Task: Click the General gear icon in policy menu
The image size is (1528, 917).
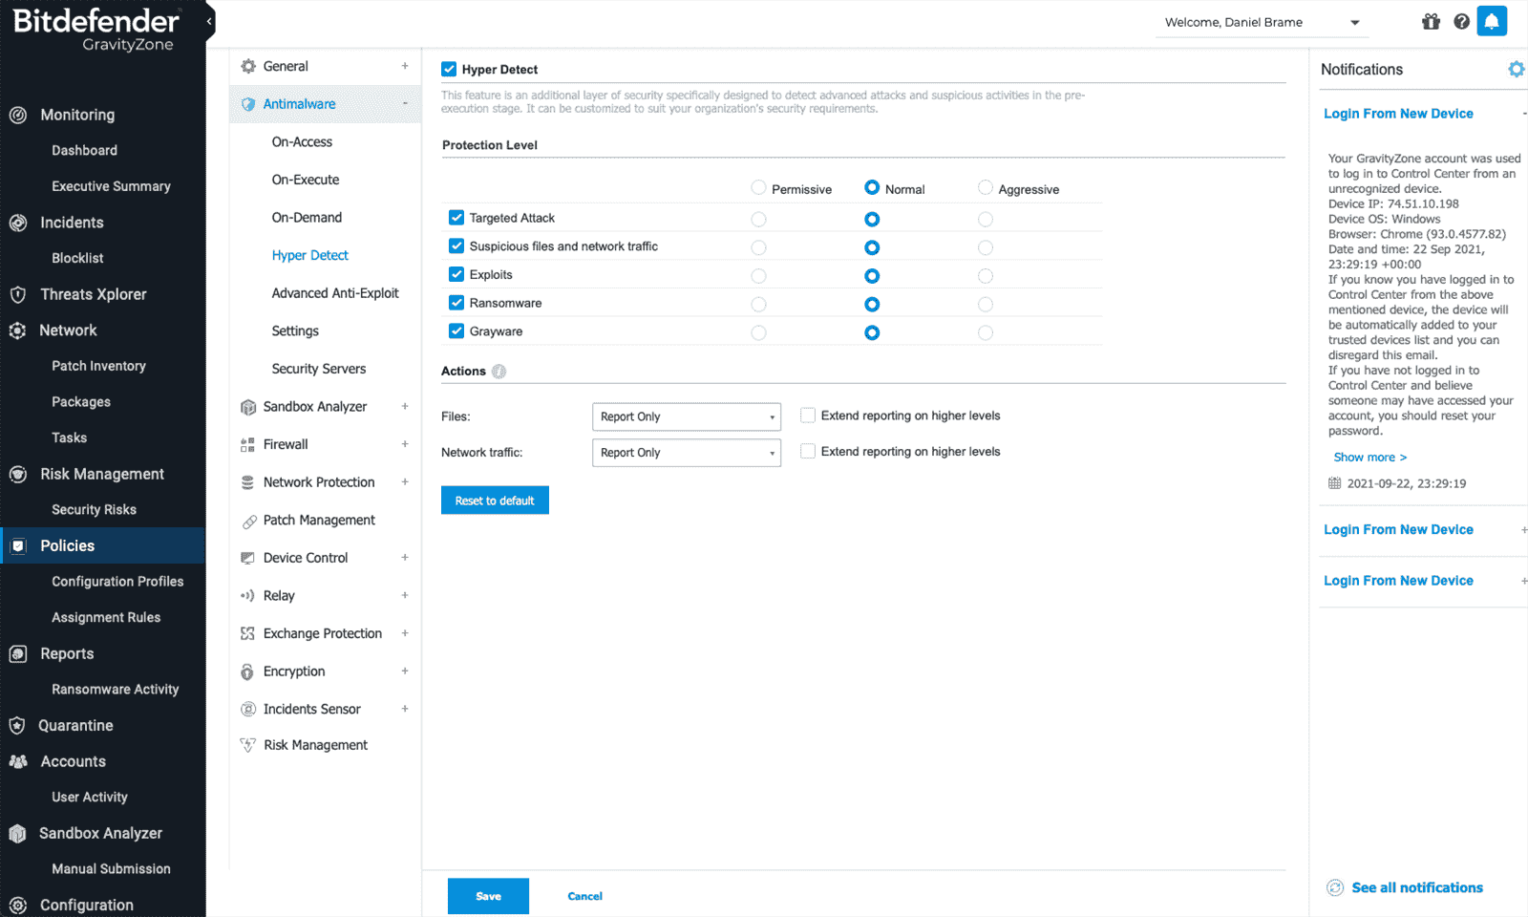Action: (x=248, y=66)
